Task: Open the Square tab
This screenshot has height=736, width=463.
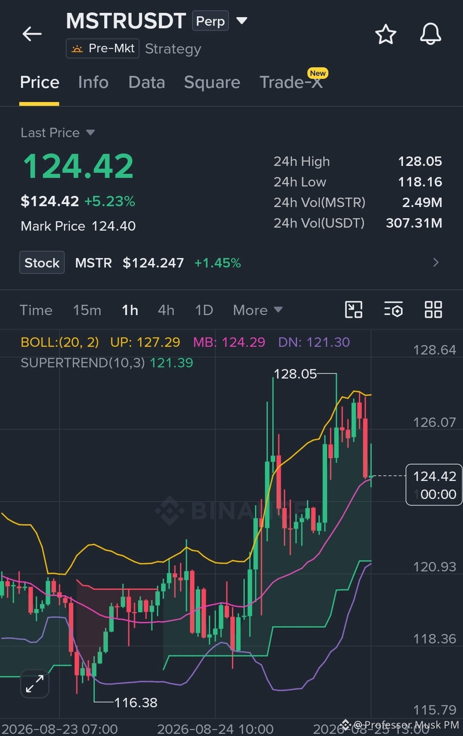Action: pyautogui.click(x=212, y=82)
